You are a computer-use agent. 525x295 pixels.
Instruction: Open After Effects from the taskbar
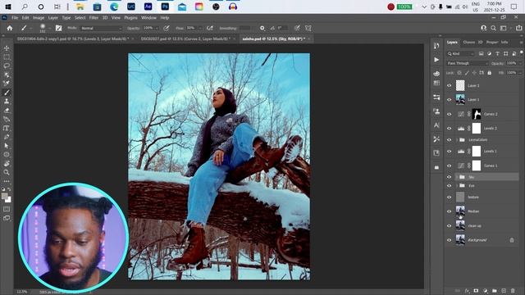coord(148,7)
